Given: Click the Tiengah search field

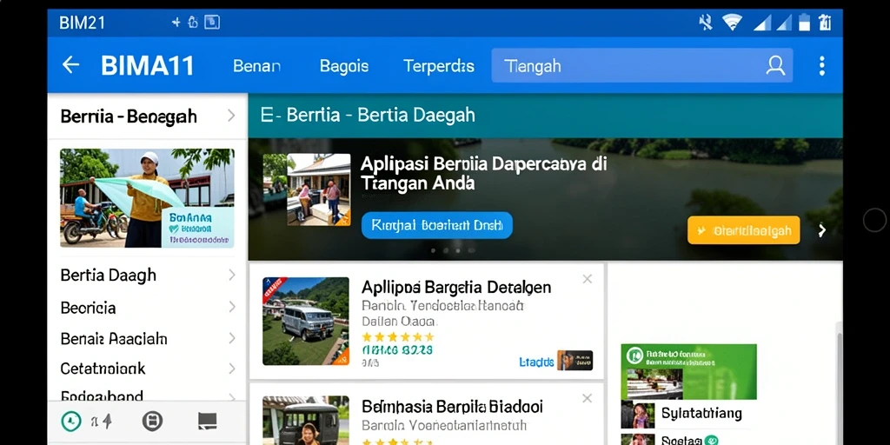Looking at the screenshot, I should point(641,66).
